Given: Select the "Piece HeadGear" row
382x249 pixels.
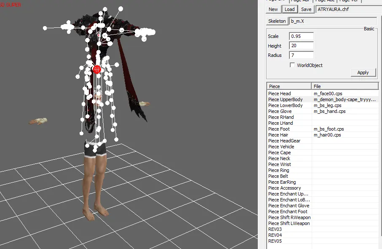Looking at the screenshot, I should tap(323, 141).
